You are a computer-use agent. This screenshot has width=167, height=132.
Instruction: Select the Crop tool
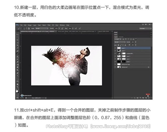[x=18, y=45]
